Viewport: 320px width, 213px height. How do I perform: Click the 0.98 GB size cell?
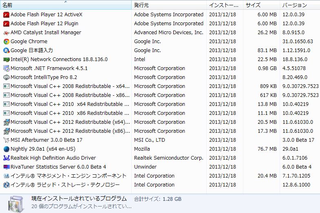[267, 68]
